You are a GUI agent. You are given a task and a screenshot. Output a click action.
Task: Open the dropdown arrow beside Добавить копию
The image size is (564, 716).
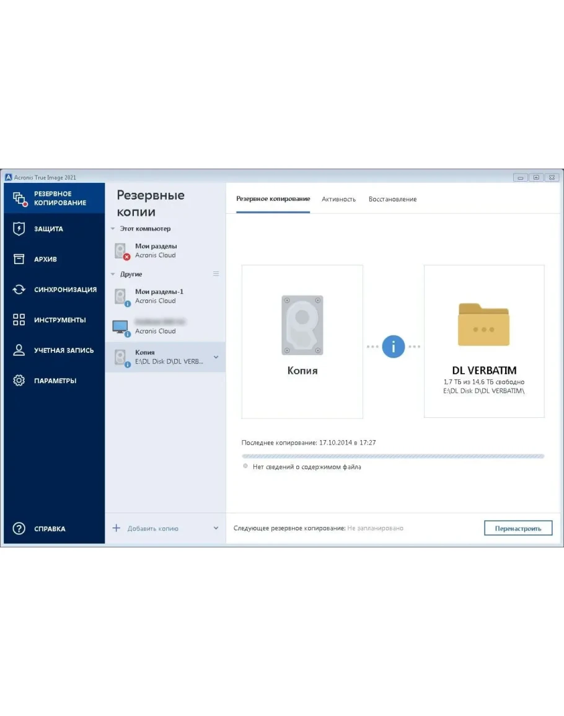click(216, 529)
